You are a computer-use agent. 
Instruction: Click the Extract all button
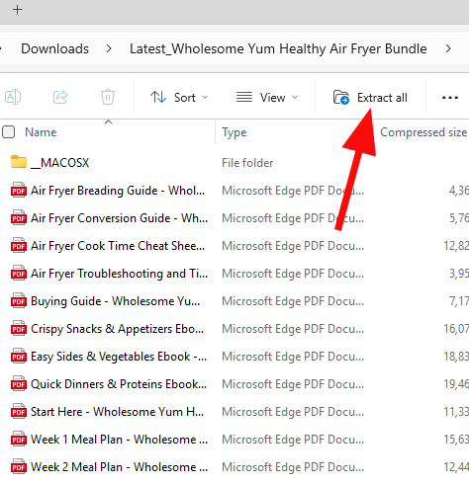(x=370, y=98)
